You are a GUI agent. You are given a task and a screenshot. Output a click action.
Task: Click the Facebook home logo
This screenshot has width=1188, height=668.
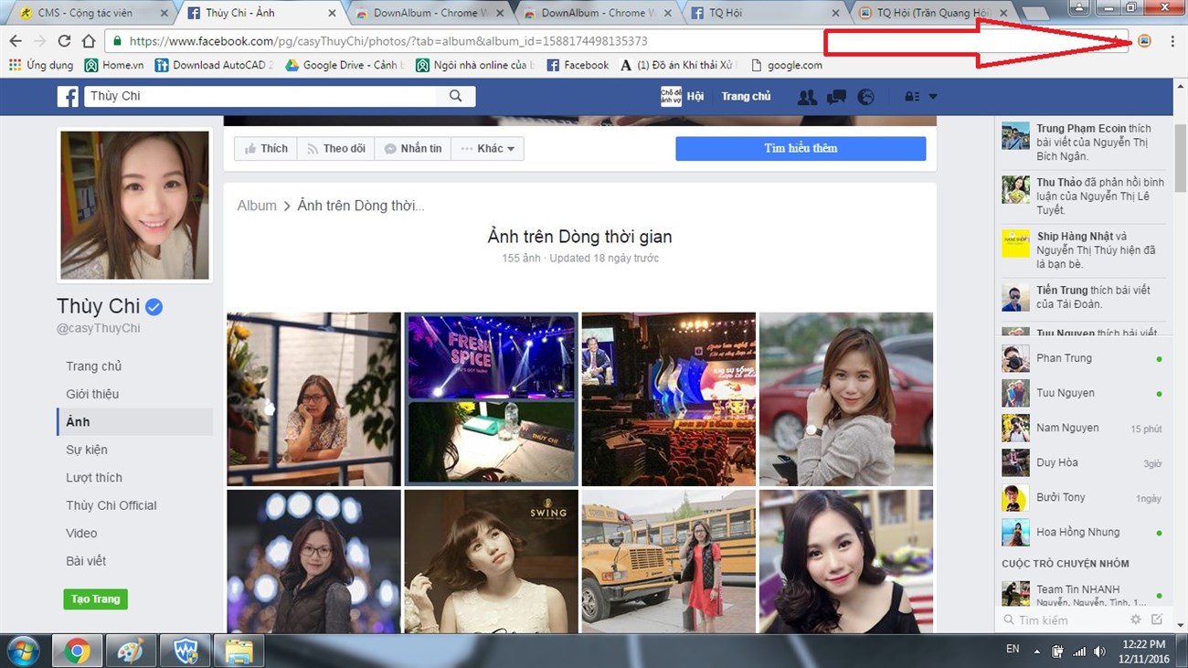click(67, 96)
